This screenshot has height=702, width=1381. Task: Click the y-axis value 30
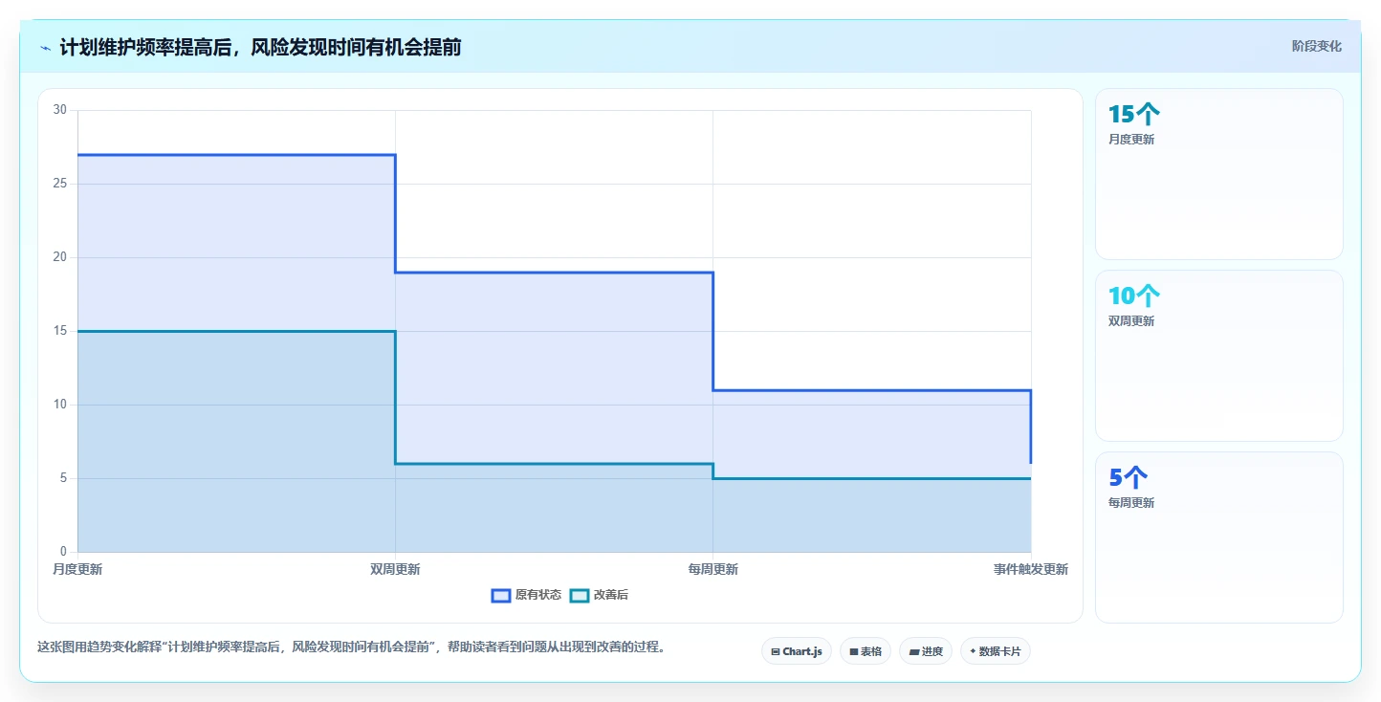60,110
